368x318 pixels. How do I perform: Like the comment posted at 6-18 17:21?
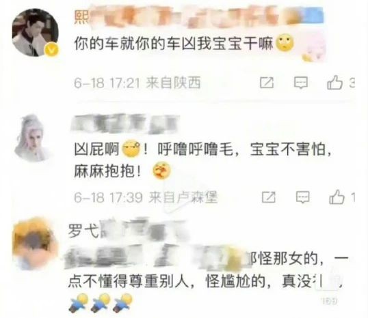335,83
